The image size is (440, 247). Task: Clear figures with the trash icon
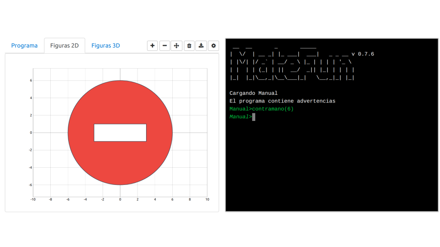(189, 45)
